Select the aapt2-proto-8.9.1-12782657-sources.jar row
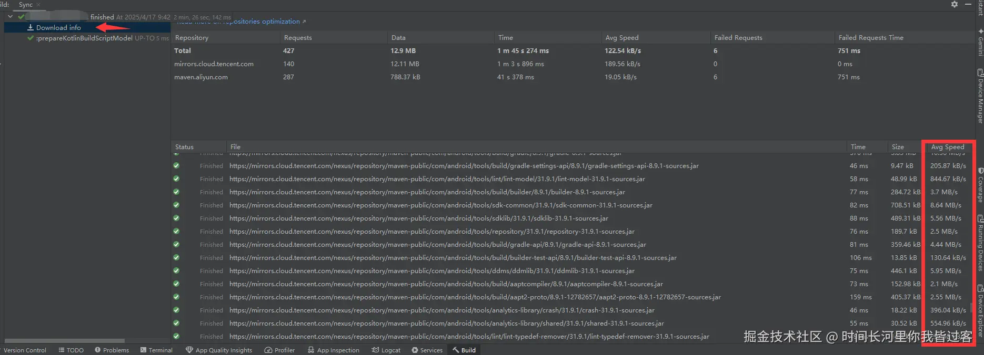984x355 pixels. tap(573, 297)
